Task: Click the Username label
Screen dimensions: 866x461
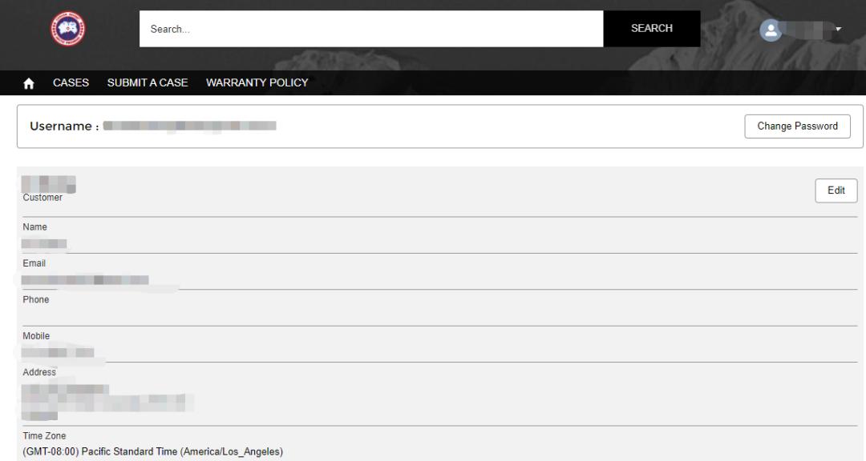Action: pos(64,126)
